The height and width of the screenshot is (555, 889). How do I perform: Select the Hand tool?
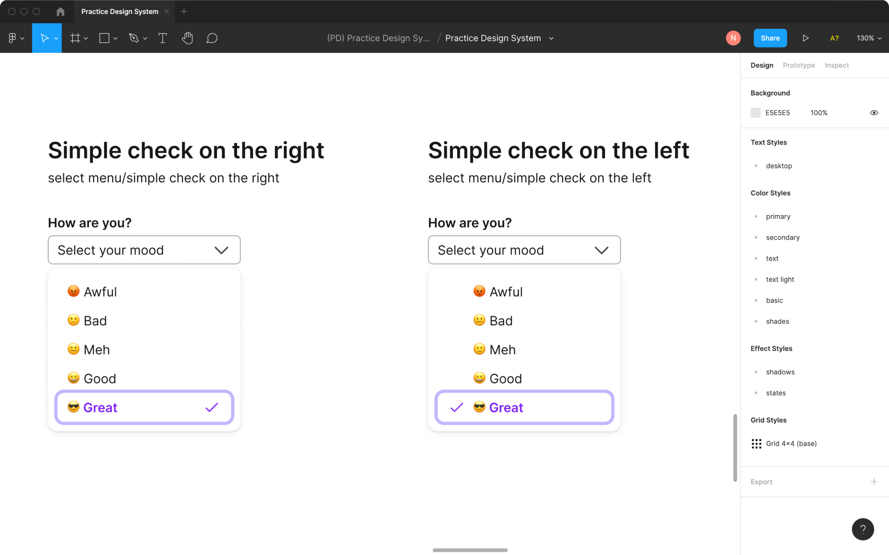point(187,38)
